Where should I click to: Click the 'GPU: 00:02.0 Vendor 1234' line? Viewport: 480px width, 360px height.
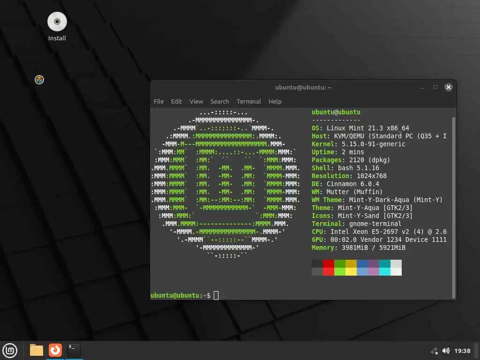coord(379,240)
